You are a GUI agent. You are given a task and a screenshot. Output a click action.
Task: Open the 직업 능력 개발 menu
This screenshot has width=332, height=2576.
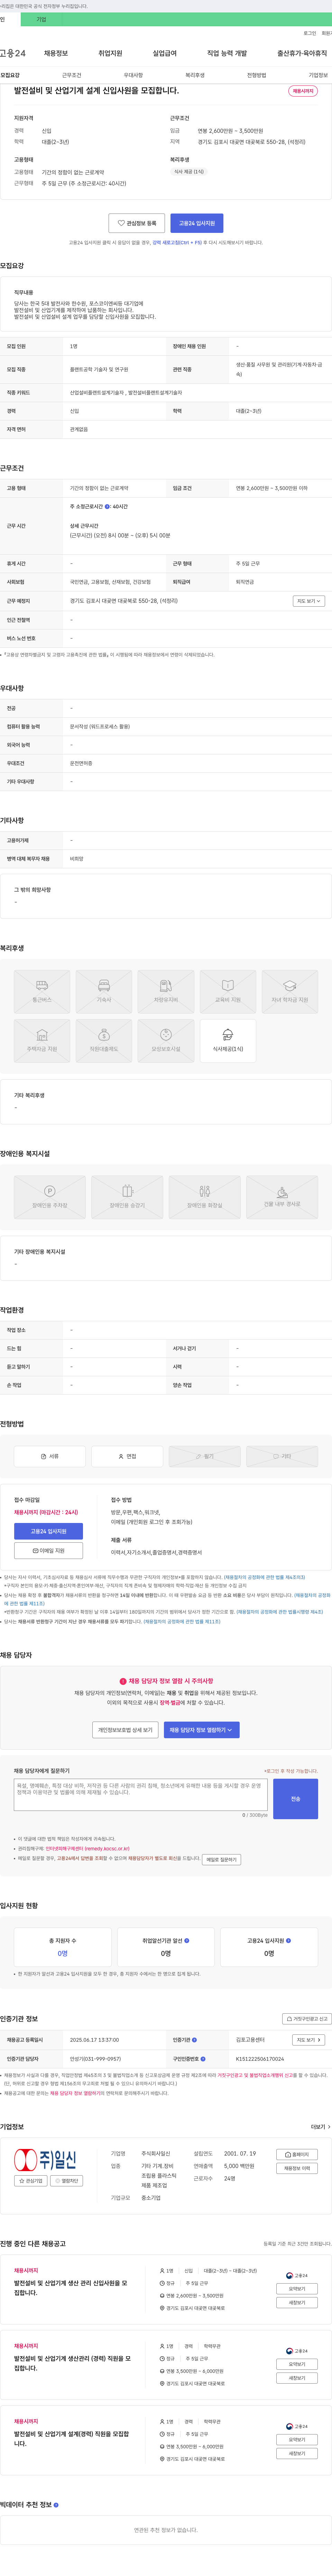[227, 53]
